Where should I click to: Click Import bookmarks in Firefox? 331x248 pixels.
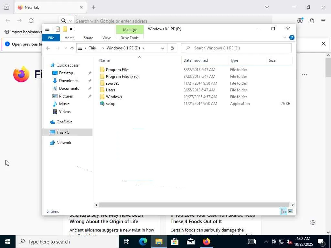pos(23,32)
